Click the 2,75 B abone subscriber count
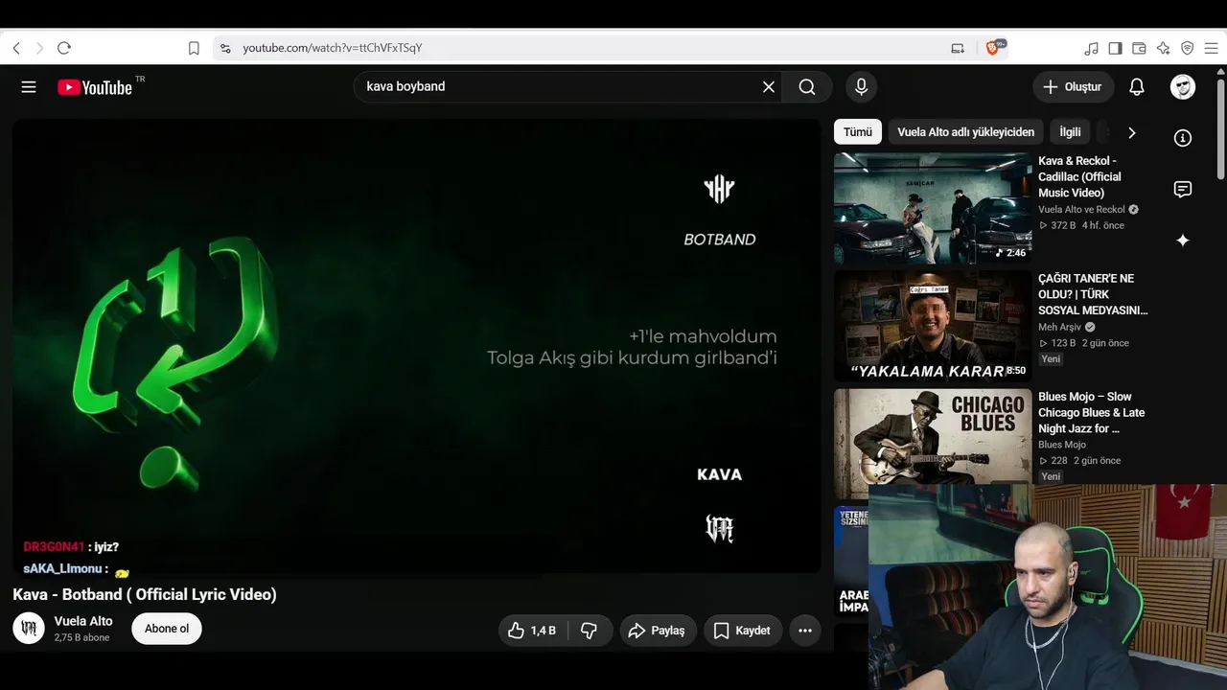The height and width of the screenshot is (690, 1227). (82, 638)
